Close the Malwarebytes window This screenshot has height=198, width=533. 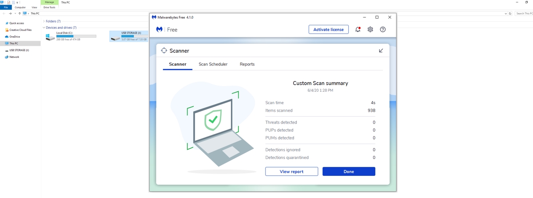pyautogui.click(x=390, y=17)
